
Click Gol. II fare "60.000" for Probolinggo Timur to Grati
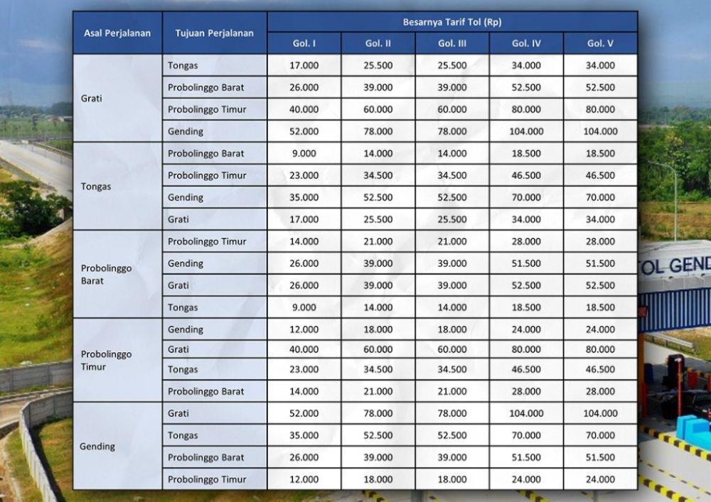click(378, 349)
